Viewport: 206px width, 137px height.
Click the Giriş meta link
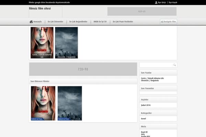pyautogui.click(x=143, y=134)
